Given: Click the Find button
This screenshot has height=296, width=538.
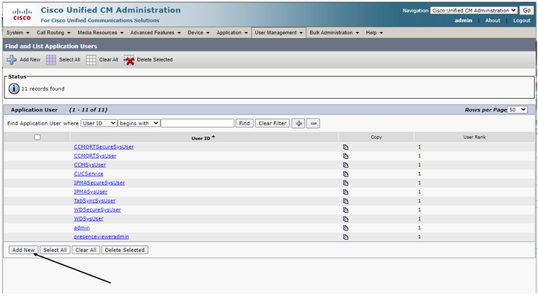Looking at the screenshot, I should coord(244,123).
